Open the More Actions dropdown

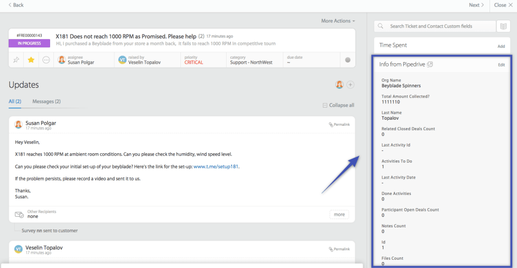point(338,21)
